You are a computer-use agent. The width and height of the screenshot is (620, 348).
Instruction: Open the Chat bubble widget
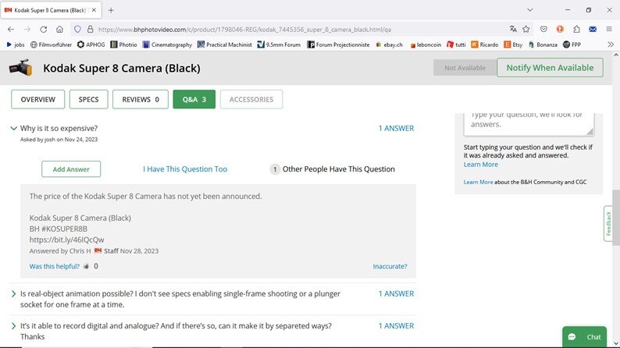point(584,336)
